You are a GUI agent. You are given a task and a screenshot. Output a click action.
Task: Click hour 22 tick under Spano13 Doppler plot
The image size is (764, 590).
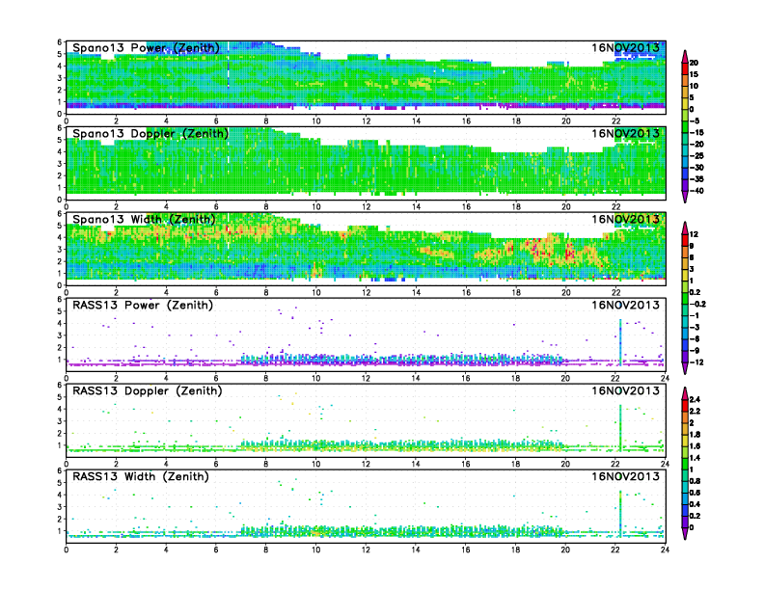(x=615, y=207)
